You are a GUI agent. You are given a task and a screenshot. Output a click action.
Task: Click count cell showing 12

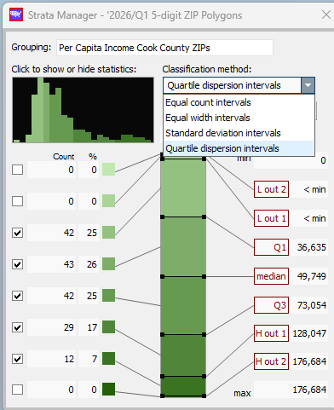click(51, 359)
